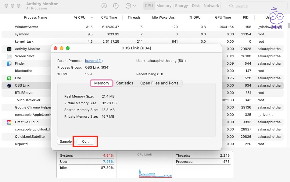The width and height of the screenshot is (290, 182).
Task: Open the Open Files and Ports tab
Action: coord(159,83)
